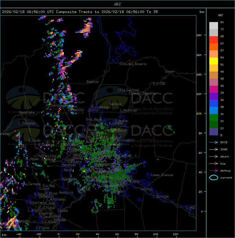Click the 'La_Carrera' map label

32,184
